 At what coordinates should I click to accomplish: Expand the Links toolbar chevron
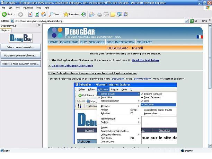(210, 20)
